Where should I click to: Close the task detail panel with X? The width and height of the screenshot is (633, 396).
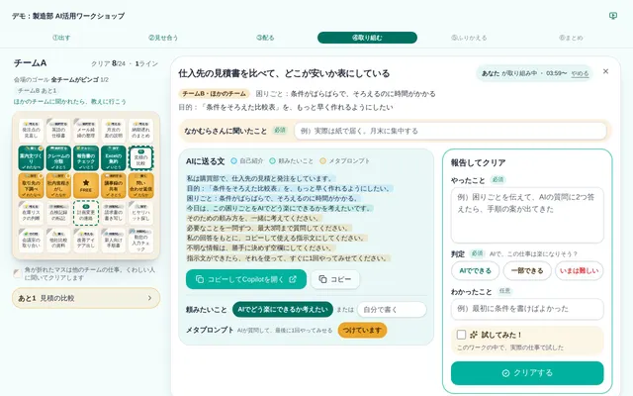click(605, 71)
